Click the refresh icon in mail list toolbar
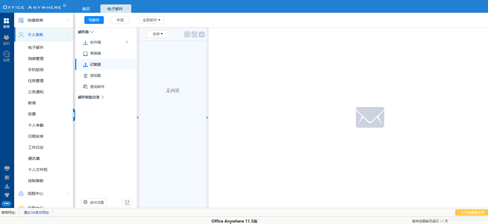 tap(194, 34)
